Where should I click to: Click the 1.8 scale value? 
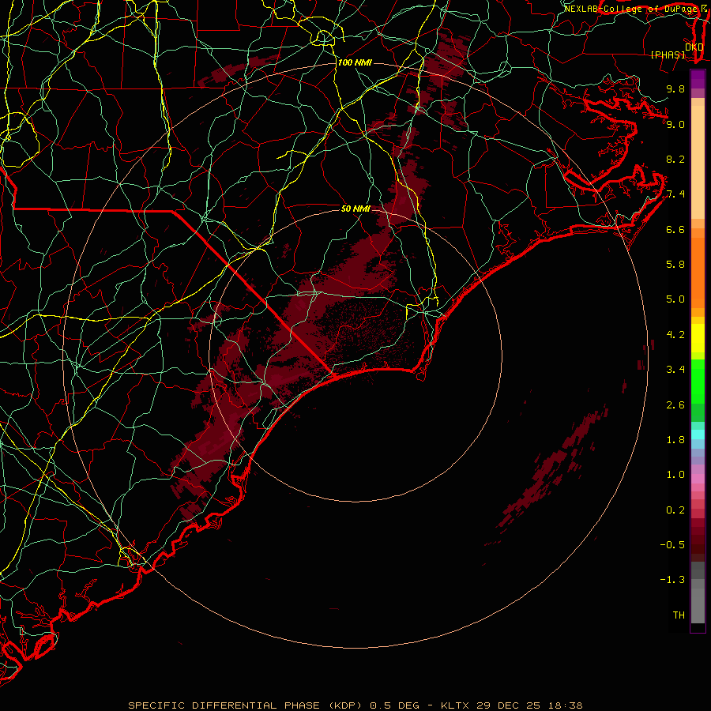[x=675, y=440]
